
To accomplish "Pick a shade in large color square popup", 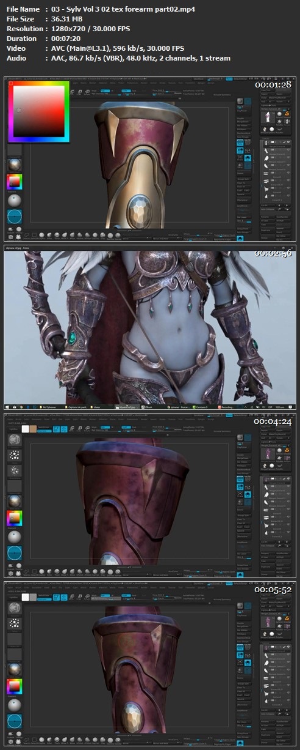I will 40,111.
